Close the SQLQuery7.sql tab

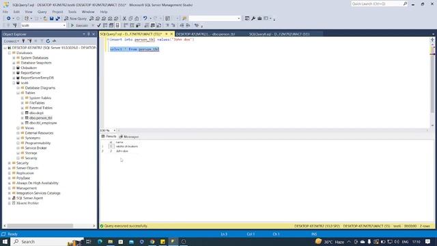[171, 34]
